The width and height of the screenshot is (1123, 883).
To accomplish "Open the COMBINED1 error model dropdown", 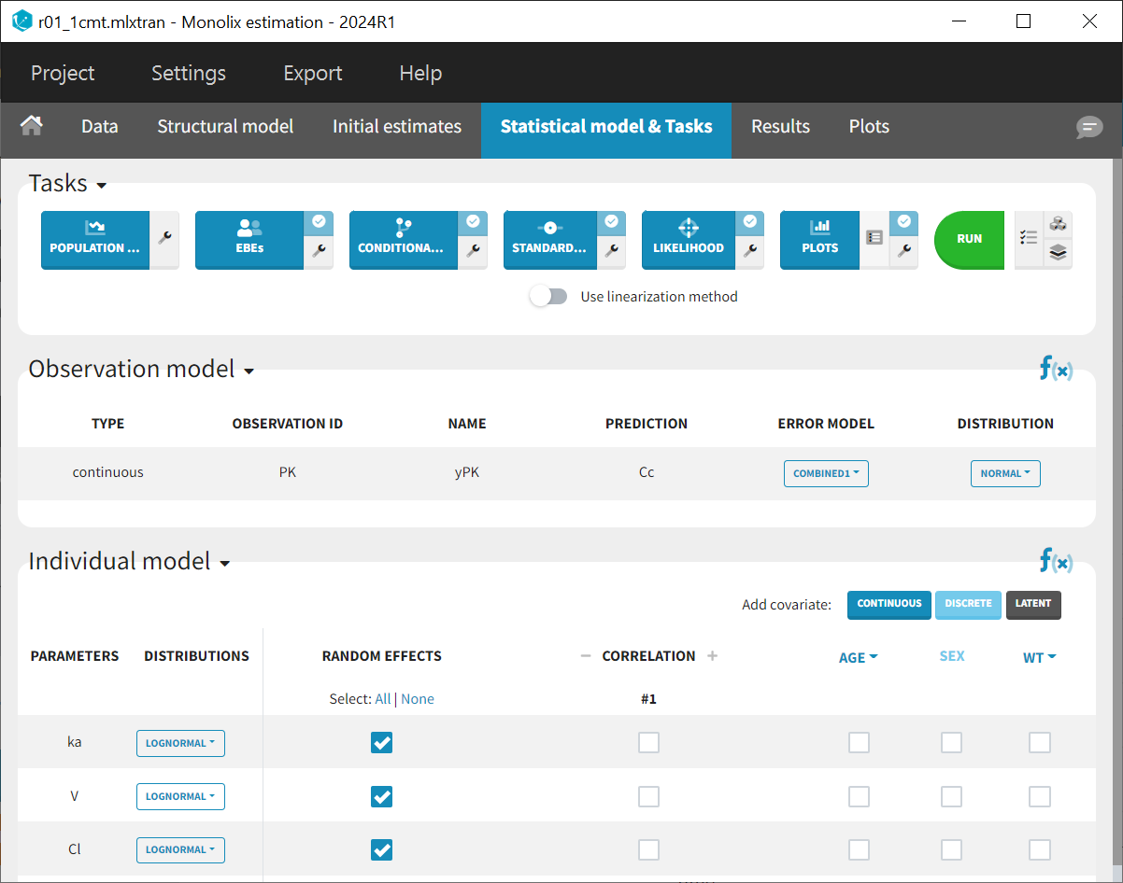I will (x=826, y=473).
